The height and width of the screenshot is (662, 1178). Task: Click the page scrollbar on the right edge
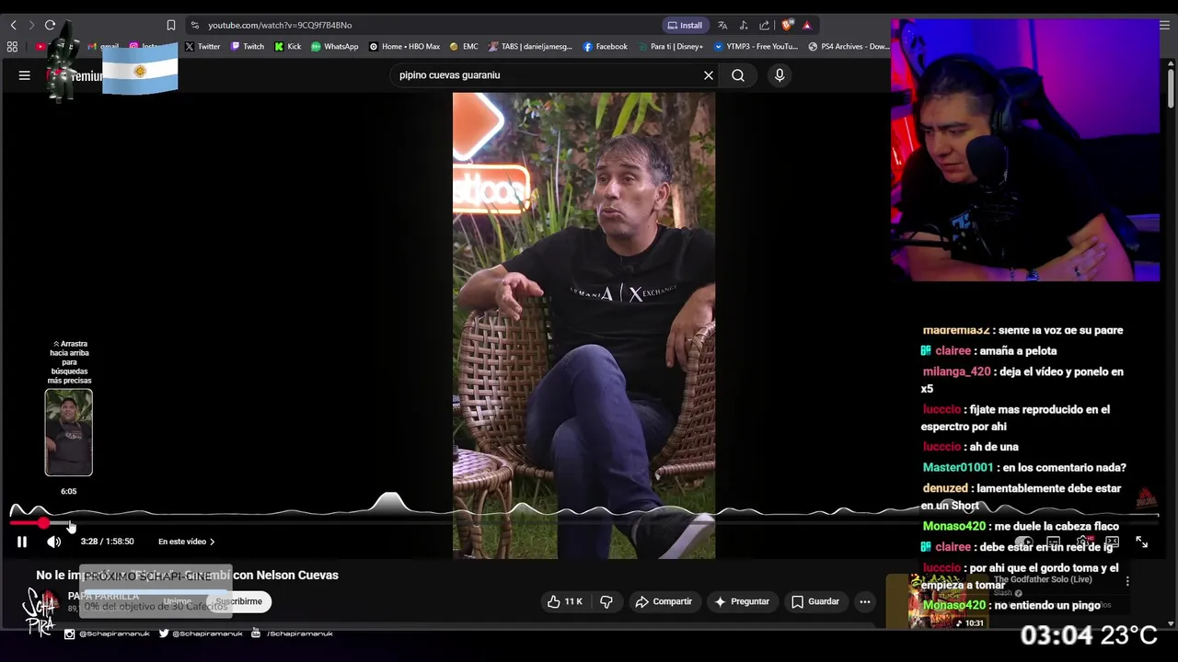pyautogui.click(x=1171, y=90)
